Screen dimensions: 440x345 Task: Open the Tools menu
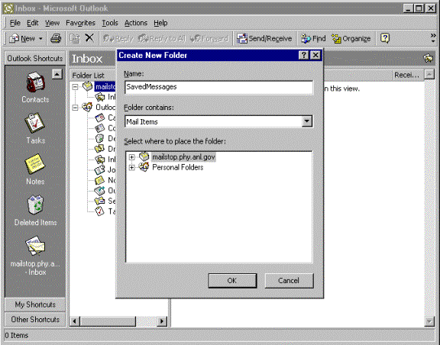click(110, 23)
